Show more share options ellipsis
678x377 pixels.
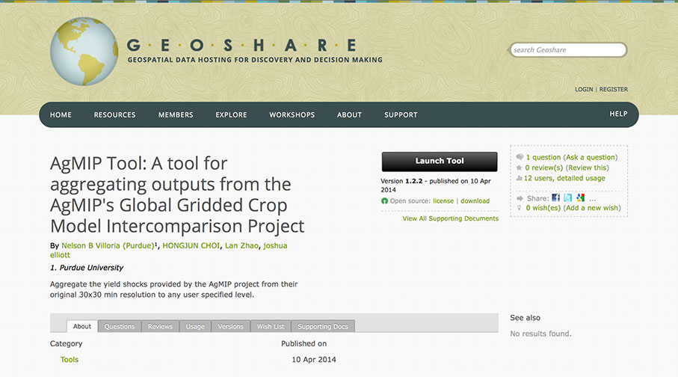[592, 199]
